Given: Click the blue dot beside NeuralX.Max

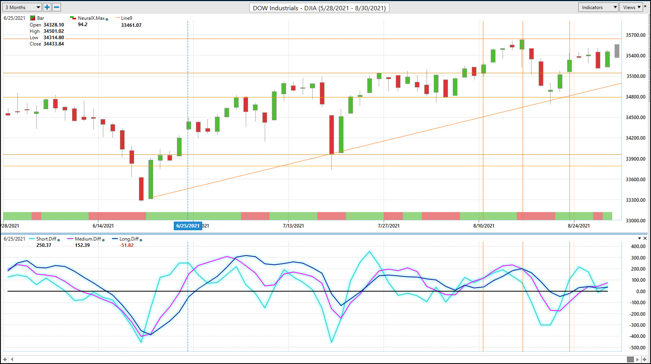Looking at the screenshot, I should (x=107, y=19).
